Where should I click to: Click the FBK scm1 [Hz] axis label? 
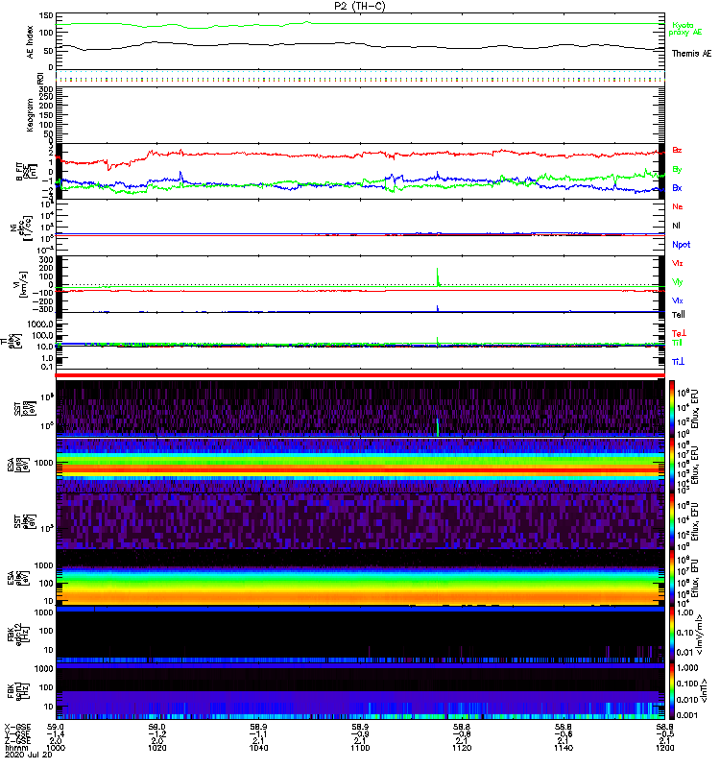click(17, 690)
